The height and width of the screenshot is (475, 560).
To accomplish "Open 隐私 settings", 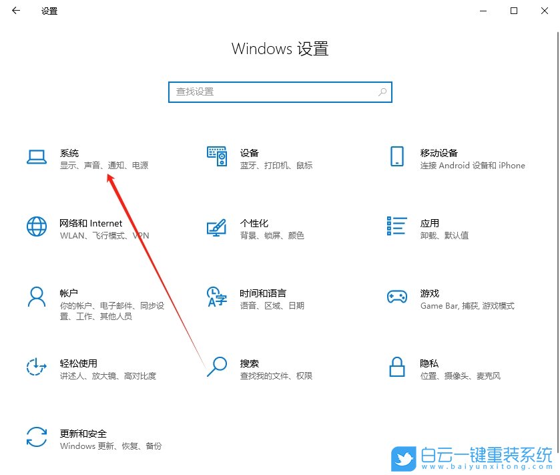I will coord(430,363).
